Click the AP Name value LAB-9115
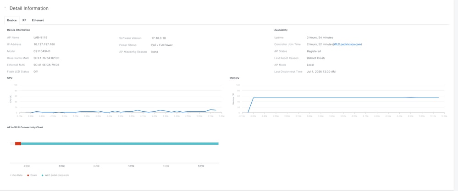This screenshot has width=458, height=191. (x=40, y=38)
